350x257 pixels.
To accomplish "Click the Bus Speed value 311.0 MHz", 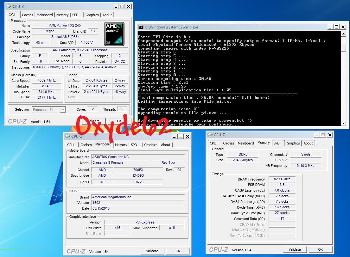I will click(x=47, y=92).
